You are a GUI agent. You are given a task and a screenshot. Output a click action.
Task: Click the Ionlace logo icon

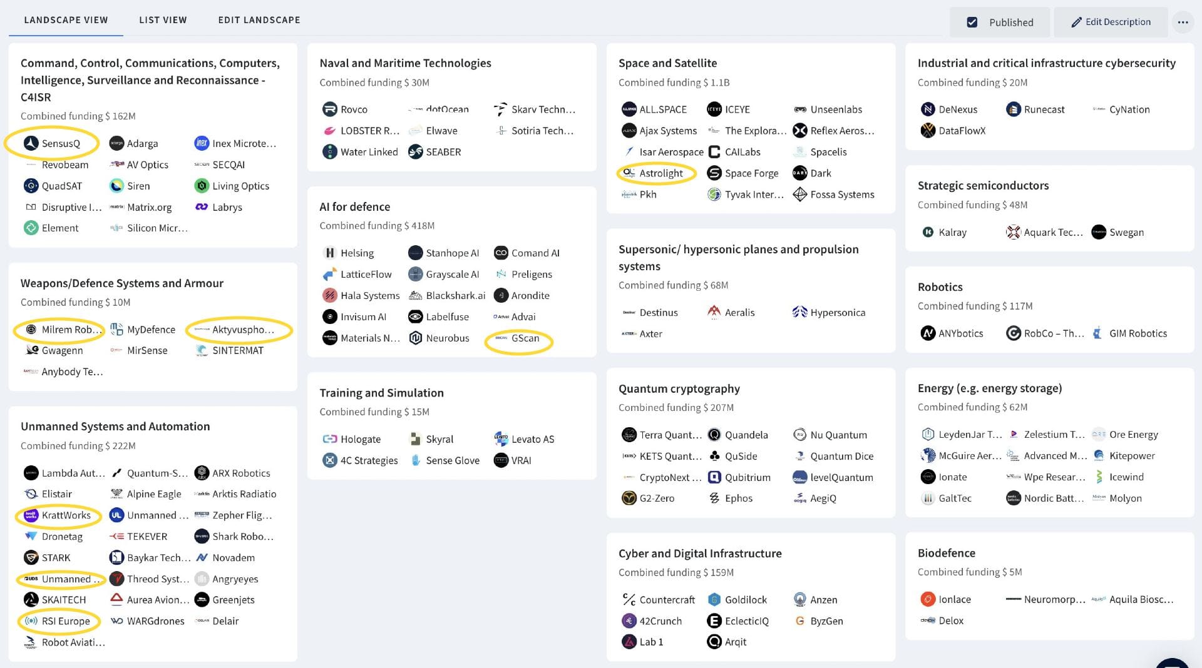[x=928, y=599]
